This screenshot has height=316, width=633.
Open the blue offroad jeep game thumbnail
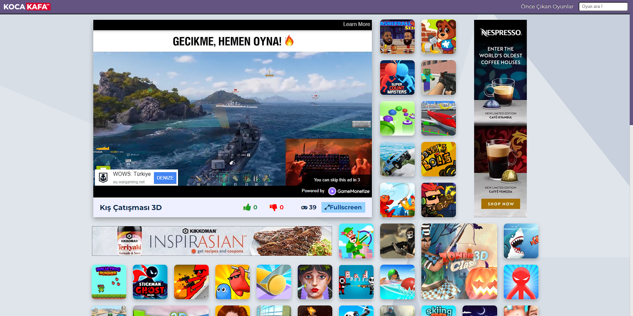click(x=397, y=159)
